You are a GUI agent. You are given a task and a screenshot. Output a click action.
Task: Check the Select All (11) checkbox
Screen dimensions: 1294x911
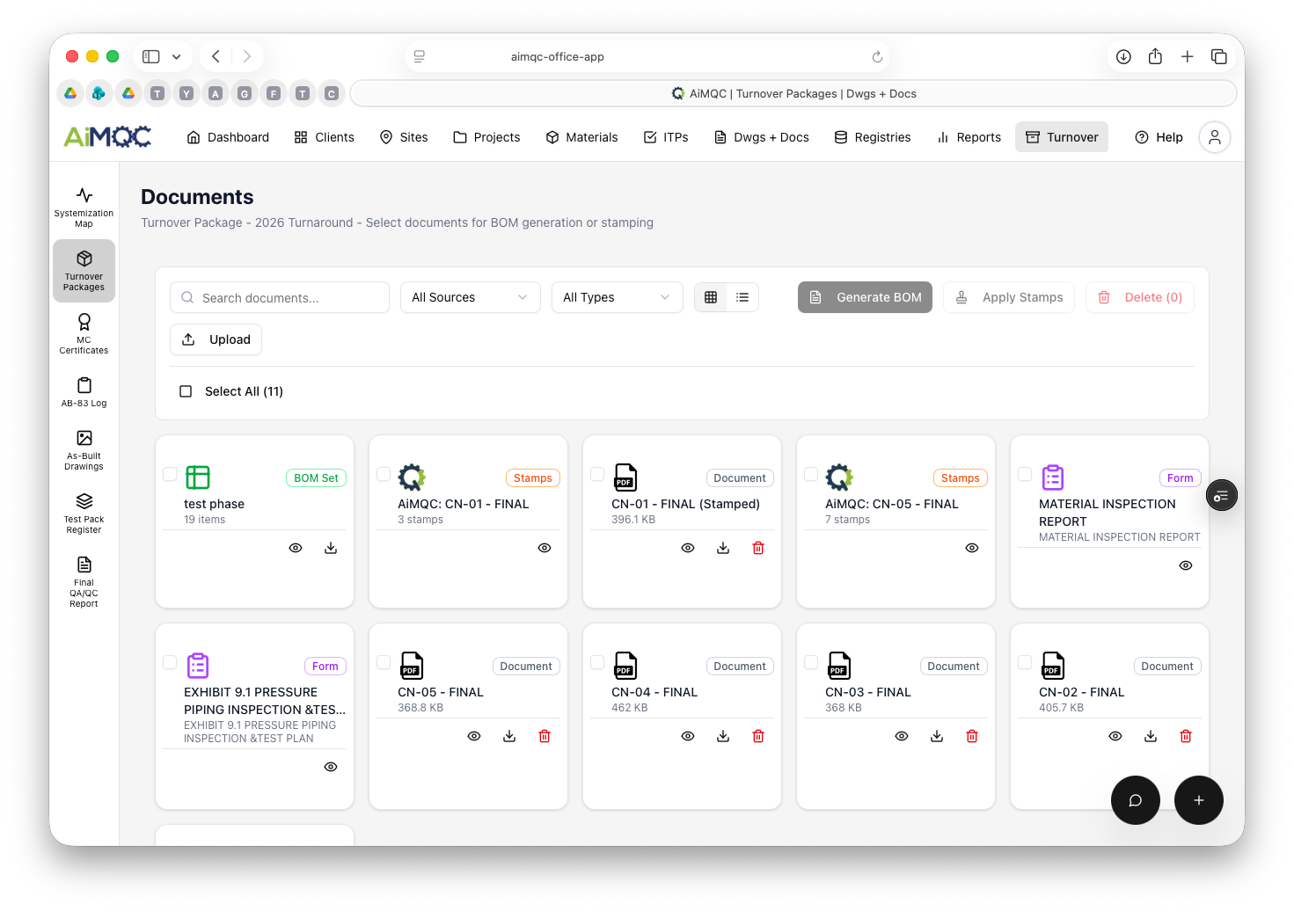tap(186, 391)
